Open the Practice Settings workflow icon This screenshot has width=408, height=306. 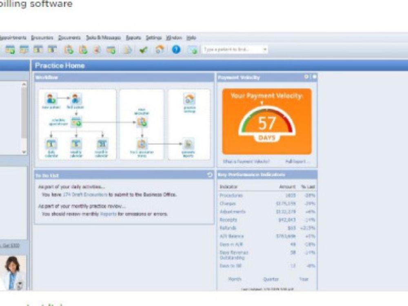pos(189,99)
